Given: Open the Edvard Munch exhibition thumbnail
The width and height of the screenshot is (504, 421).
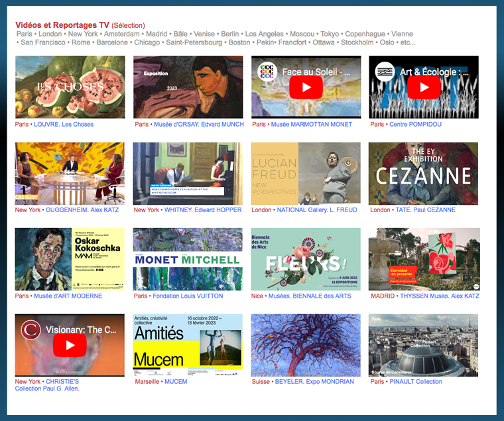Looking at the screenshot, I should (x=188, y=87).
